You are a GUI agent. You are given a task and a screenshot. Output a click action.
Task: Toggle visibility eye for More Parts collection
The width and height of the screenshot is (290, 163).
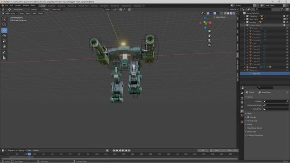tap(287, 19)
